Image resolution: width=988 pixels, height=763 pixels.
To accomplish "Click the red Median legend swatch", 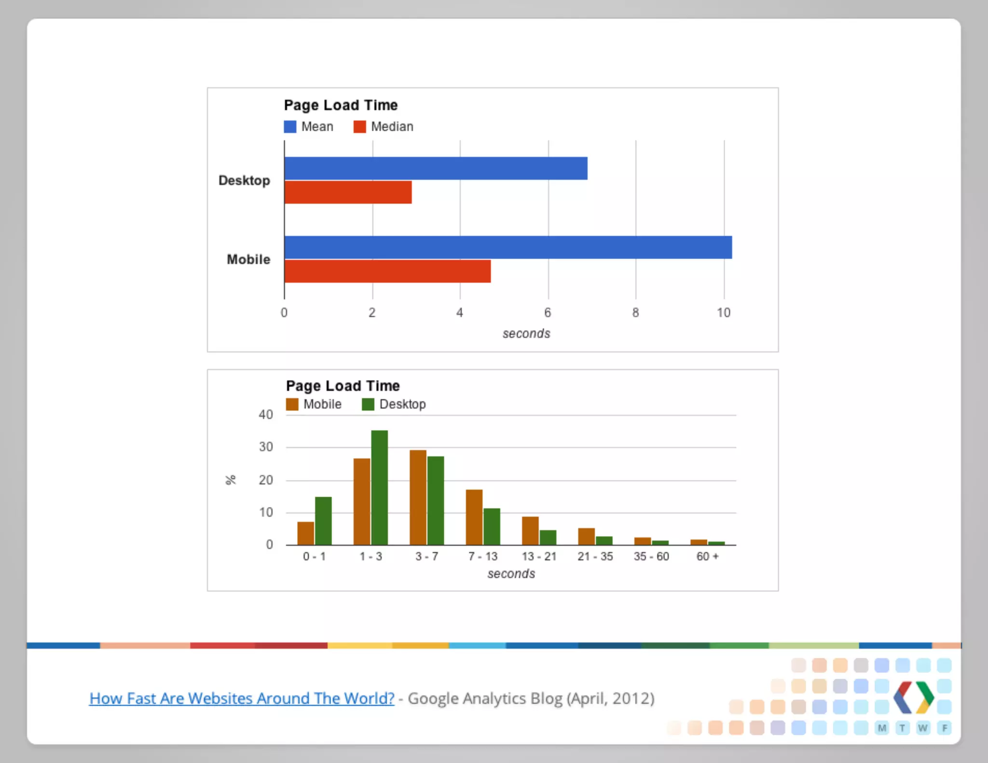I will (x=359, y=127).
